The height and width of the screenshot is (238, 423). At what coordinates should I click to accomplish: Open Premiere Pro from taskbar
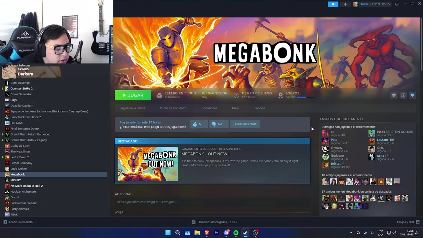coord(216,233)
